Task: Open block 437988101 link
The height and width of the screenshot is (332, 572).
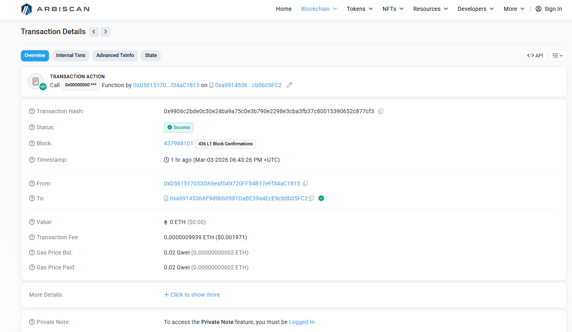Action: point(178,143)
